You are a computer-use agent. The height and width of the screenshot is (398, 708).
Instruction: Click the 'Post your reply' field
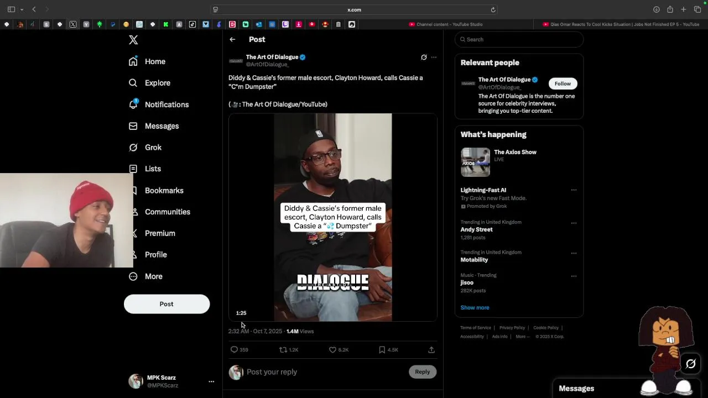325,372
